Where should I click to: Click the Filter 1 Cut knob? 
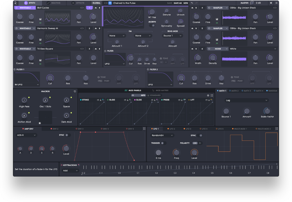point(50,78)
